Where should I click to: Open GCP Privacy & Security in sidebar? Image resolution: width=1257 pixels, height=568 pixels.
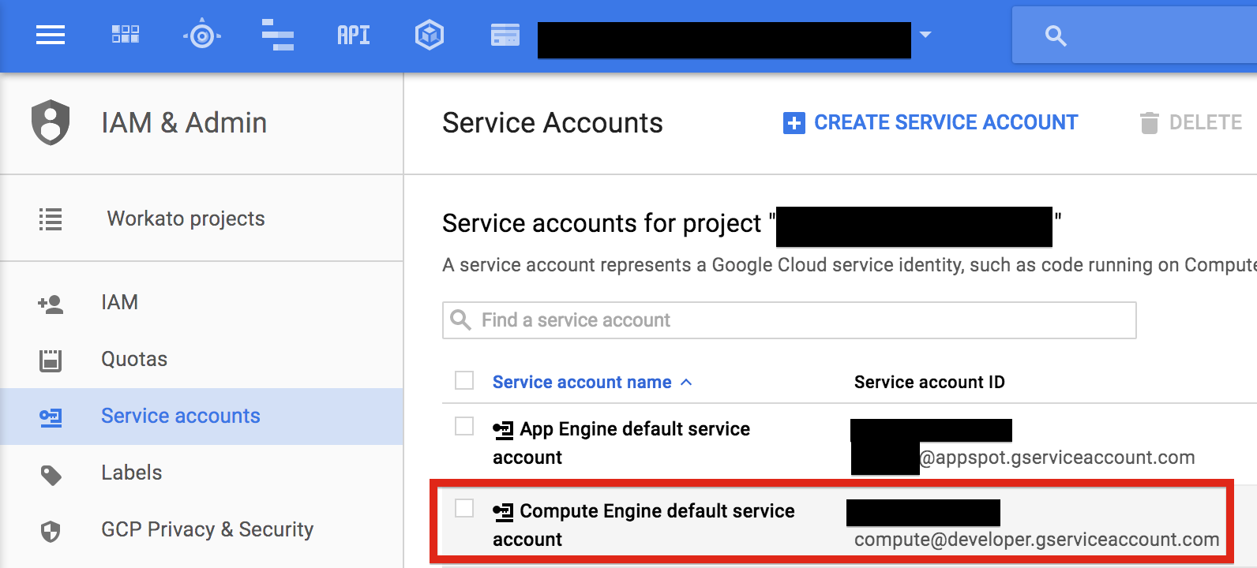pos(207,530)
